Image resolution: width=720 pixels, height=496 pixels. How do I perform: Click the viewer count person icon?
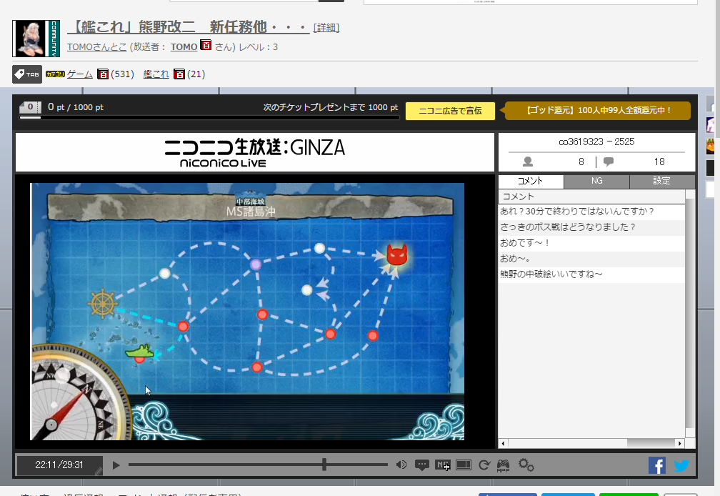528,162
